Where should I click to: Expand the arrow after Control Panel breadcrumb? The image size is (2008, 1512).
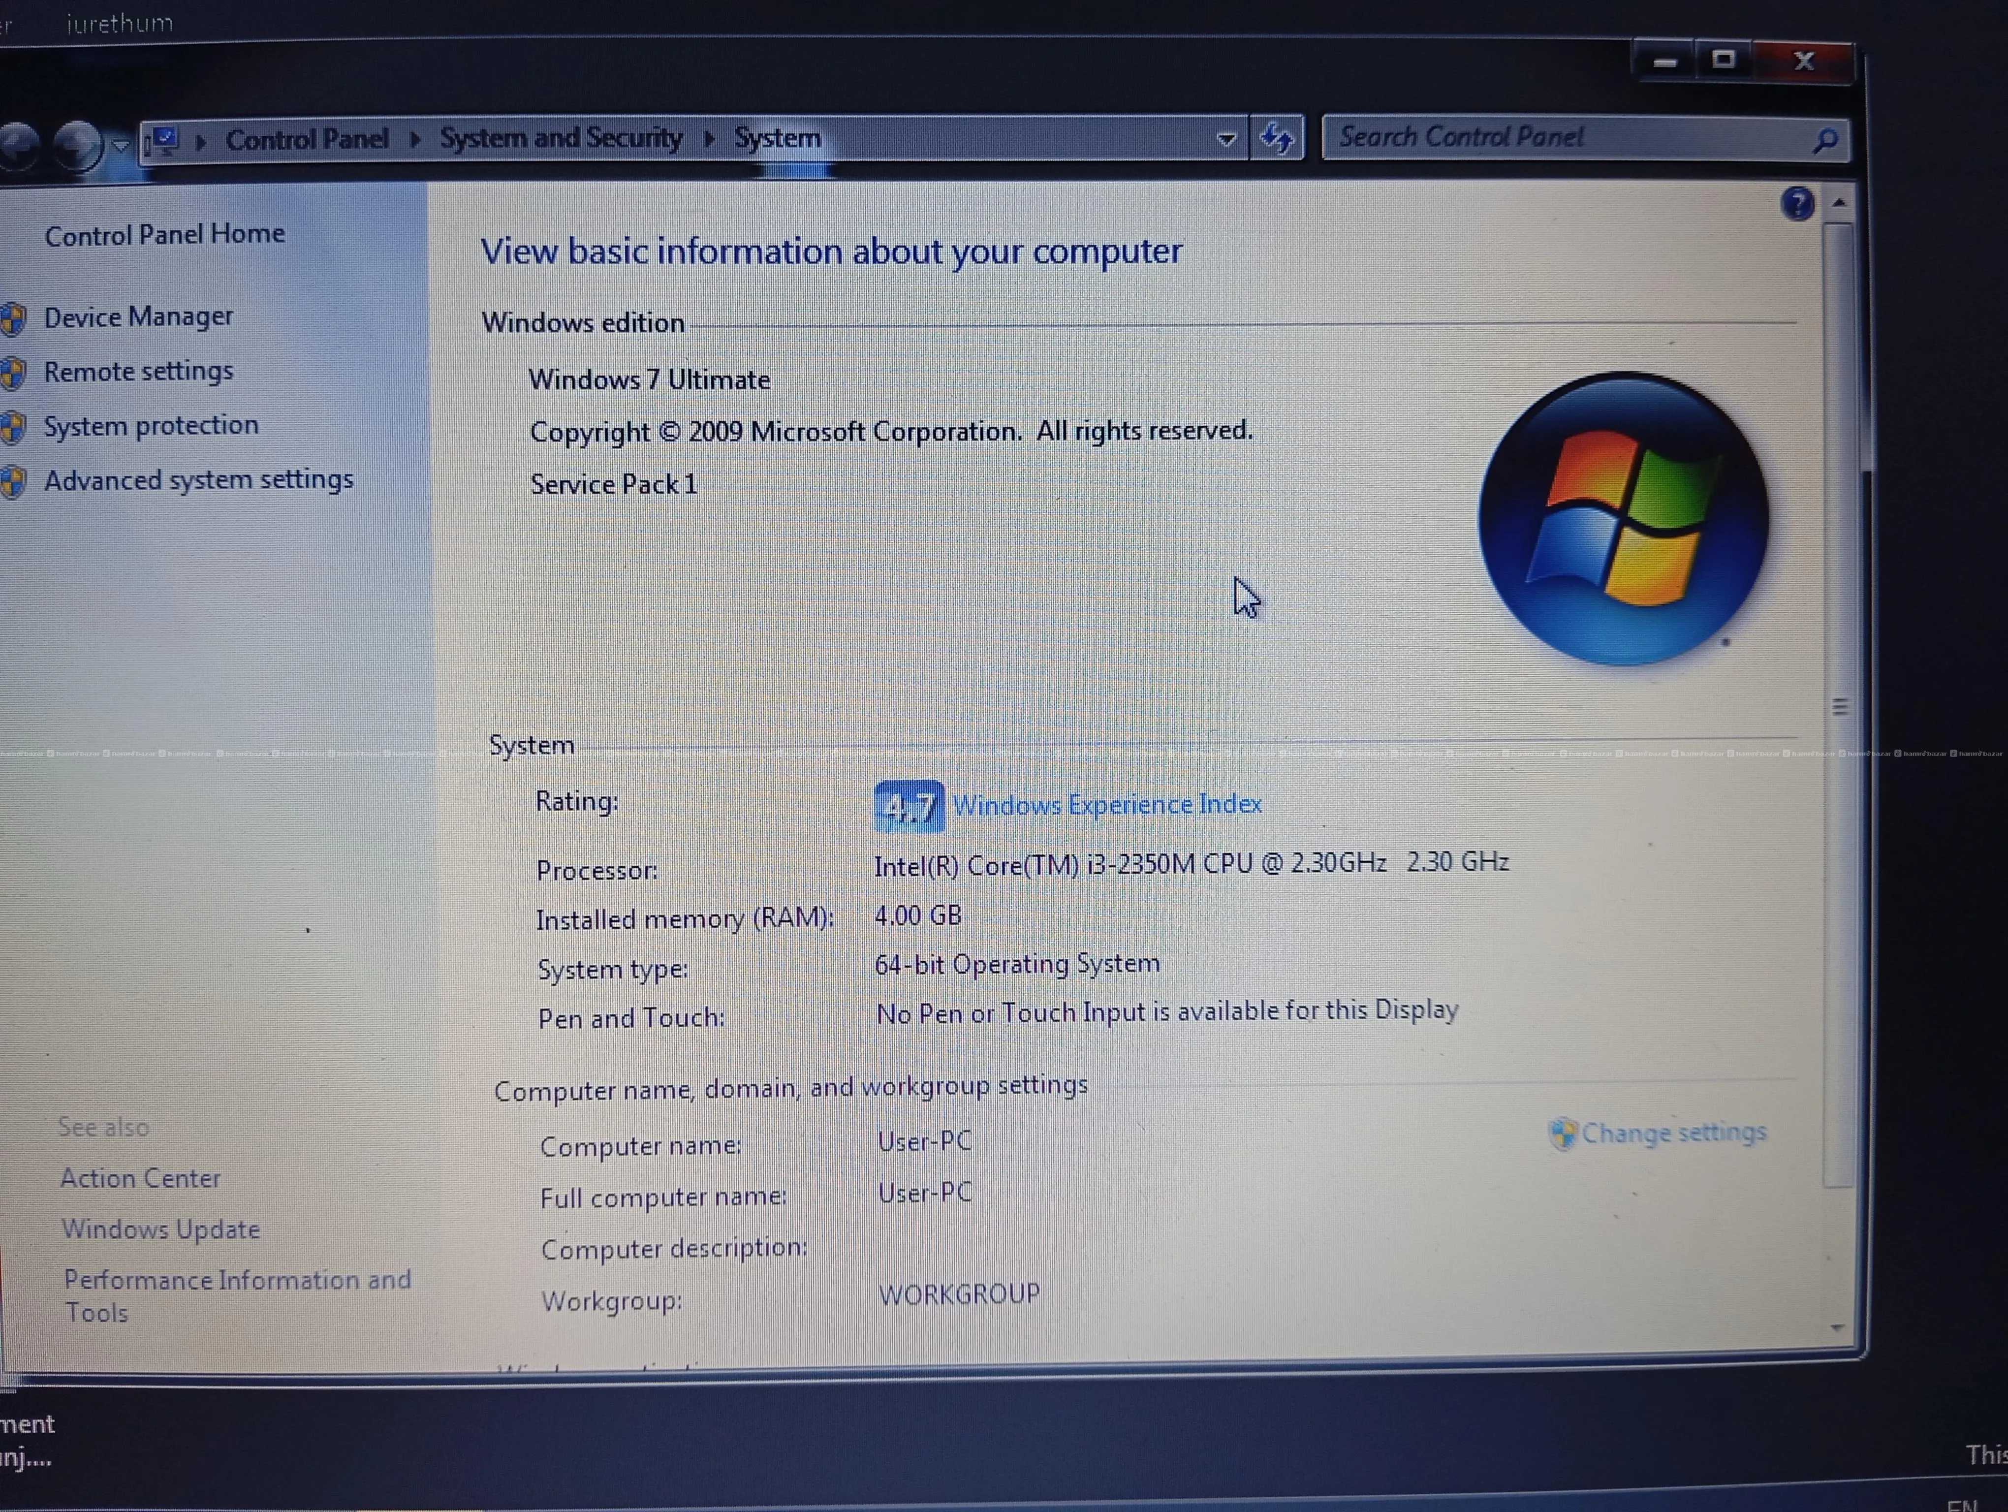[415, 140]
